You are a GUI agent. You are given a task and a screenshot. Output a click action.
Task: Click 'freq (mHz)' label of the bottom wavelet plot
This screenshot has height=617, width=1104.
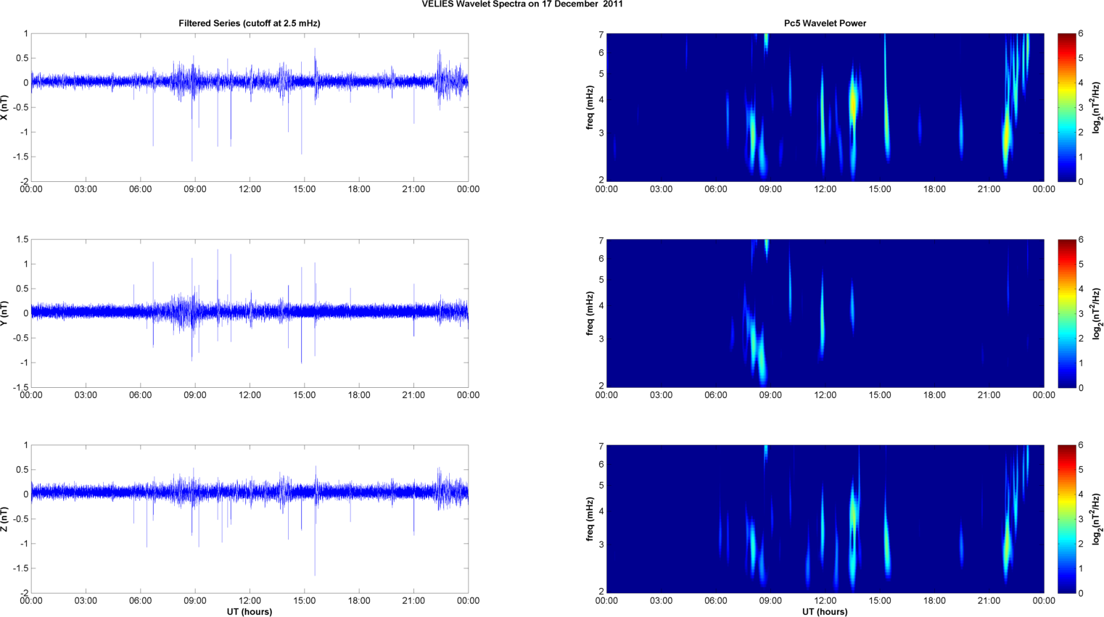(590, 519)
